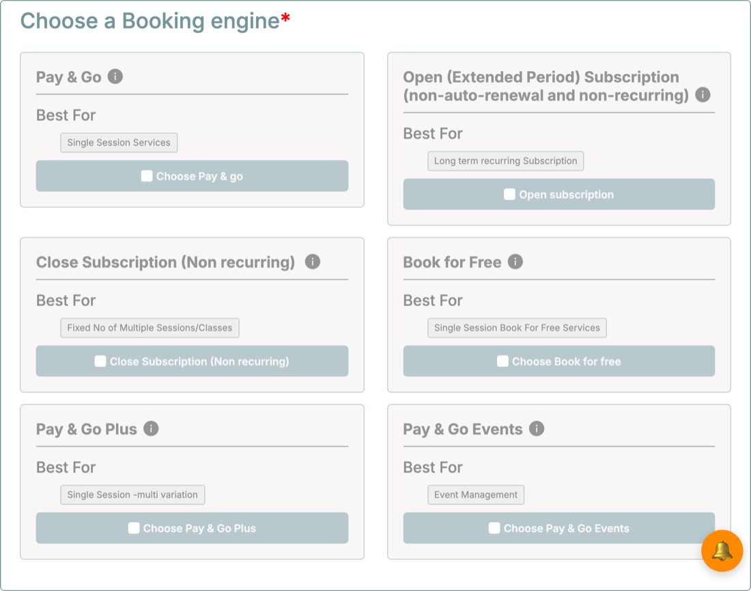Click the Pay & Go Plus heading
751x591 pixels.
click(x=86, y=430)
